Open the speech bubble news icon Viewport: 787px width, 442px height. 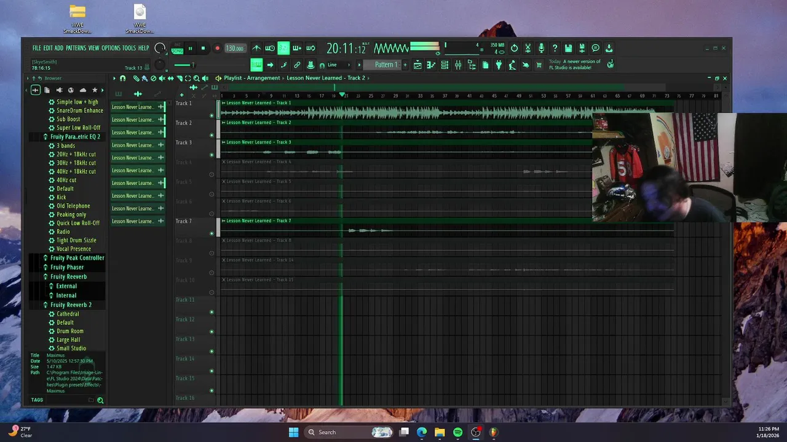(595, 48)
